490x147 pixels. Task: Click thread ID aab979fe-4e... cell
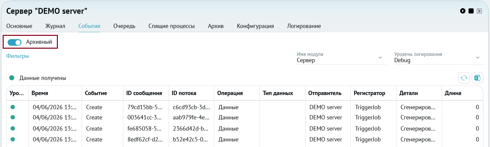(x=191, y=117)
